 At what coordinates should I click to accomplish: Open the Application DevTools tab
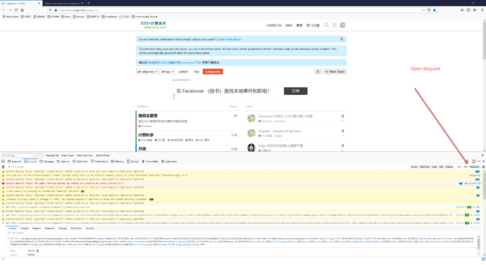(x=169, y=162)
